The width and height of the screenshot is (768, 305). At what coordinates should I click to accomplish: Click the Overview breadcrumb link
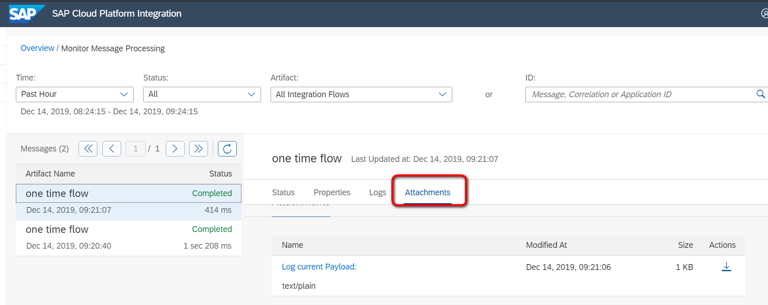37,48
